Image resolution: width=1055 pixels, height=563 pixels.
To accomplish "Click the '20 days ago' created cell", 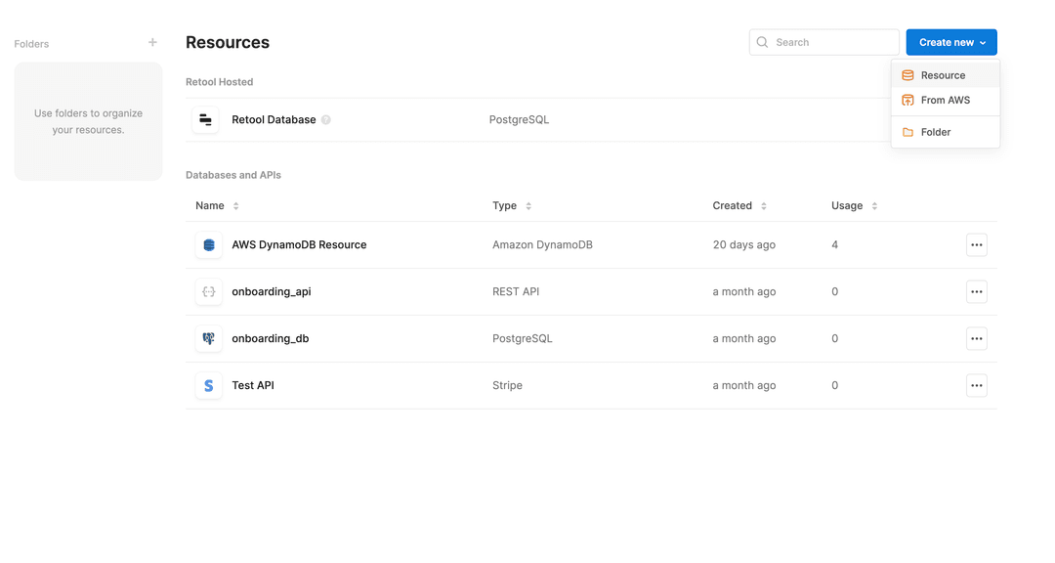I will 744,245.
